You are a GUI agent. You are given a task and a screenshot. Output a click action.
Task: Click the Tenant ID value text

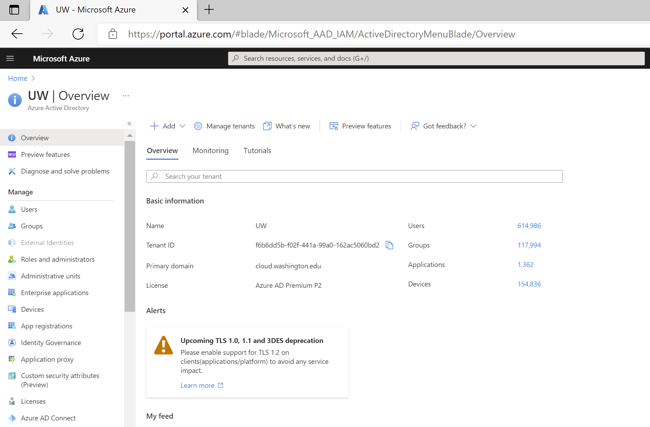[317, 245]
